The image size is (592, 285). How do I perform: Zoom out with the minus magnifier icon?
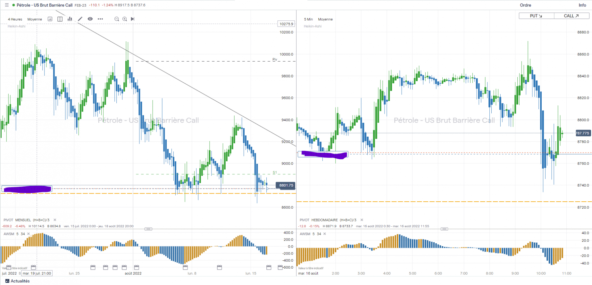click(116, 19)
